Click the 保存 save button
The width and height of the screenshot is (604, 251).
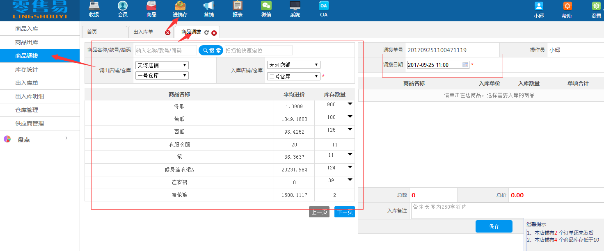click(x=494, y=226)
